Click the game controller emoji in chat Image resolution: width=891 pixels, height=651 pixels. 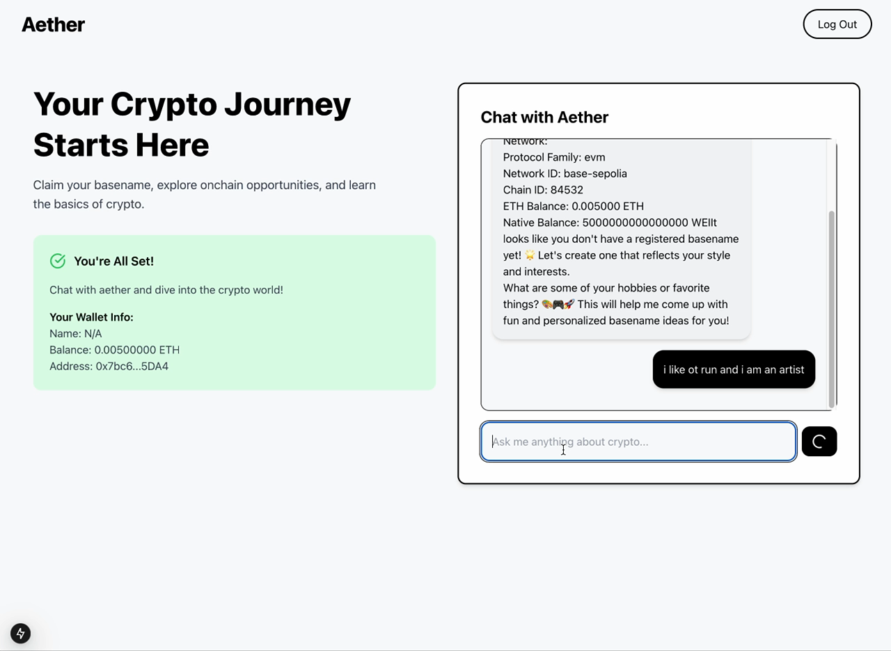click(558, 304)
